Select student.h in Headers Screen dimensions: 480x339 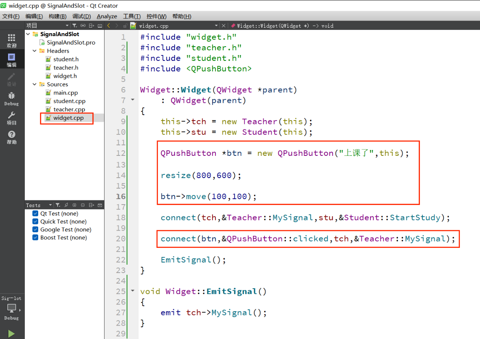66,59
